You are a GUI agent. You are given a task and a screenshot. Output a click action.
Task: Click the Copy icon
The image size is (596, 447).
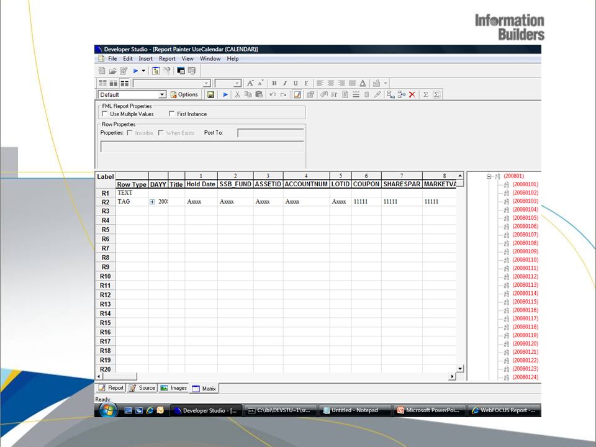tap(248, 94)
